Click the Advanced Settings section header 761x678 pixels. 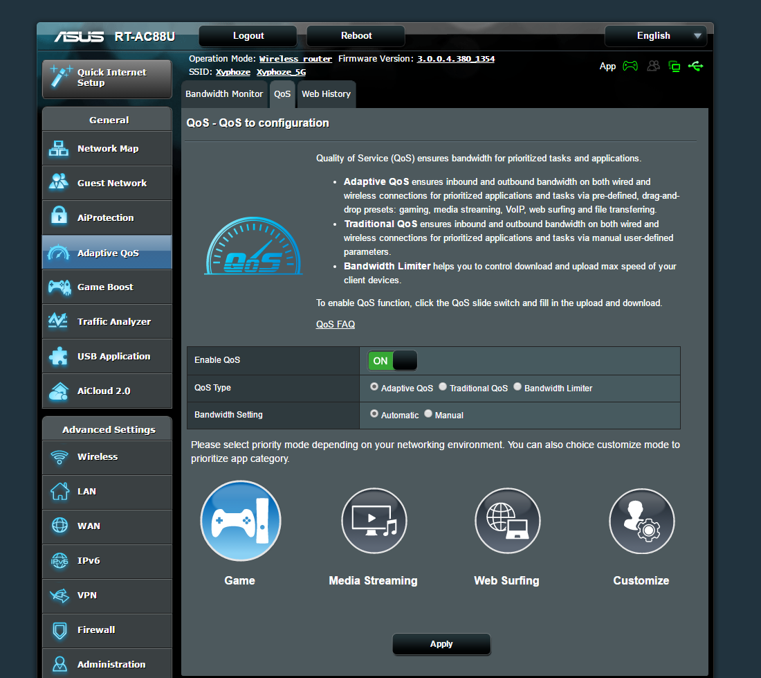[x=107, y=429]
